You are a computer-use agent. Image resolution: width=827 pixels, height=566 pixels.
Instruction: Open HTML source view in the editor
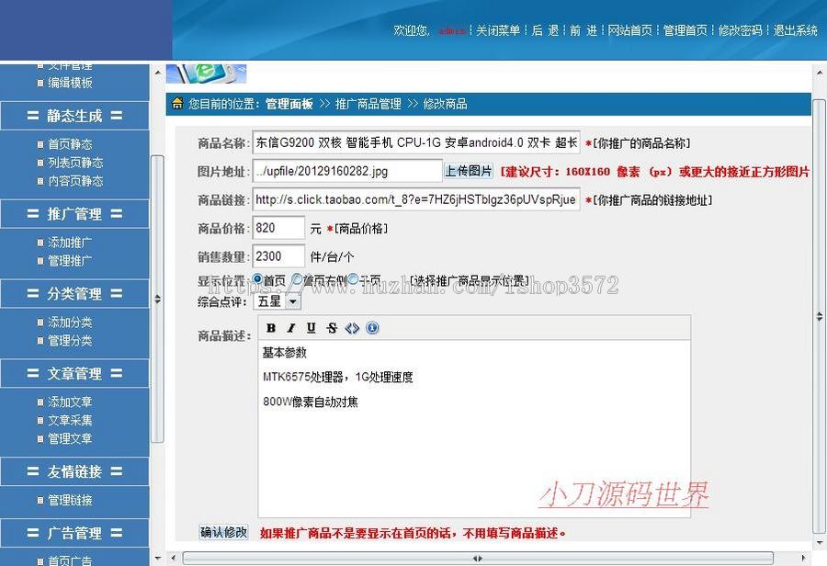[353, 327]
